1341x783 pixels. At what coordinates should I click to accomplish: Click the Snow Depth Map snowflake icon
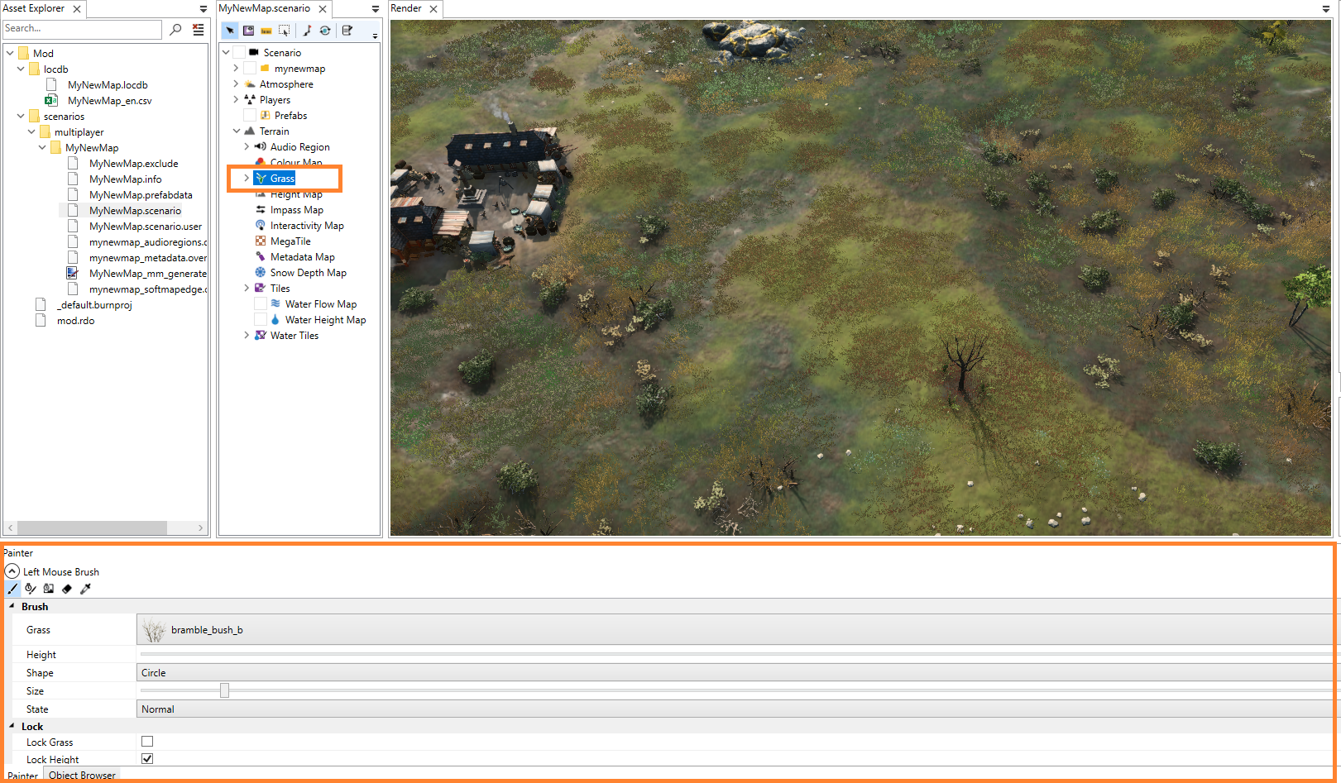(261, 272)
